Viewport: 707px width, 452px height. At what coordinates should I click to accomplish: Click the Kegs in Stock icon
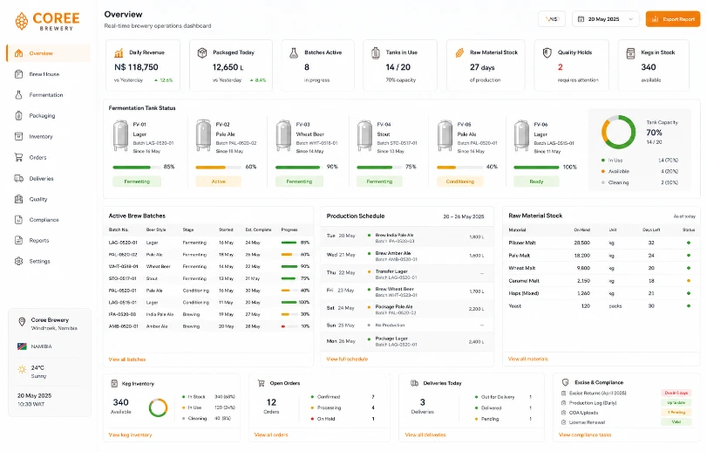pyautogui.click(x=630, y=52)
